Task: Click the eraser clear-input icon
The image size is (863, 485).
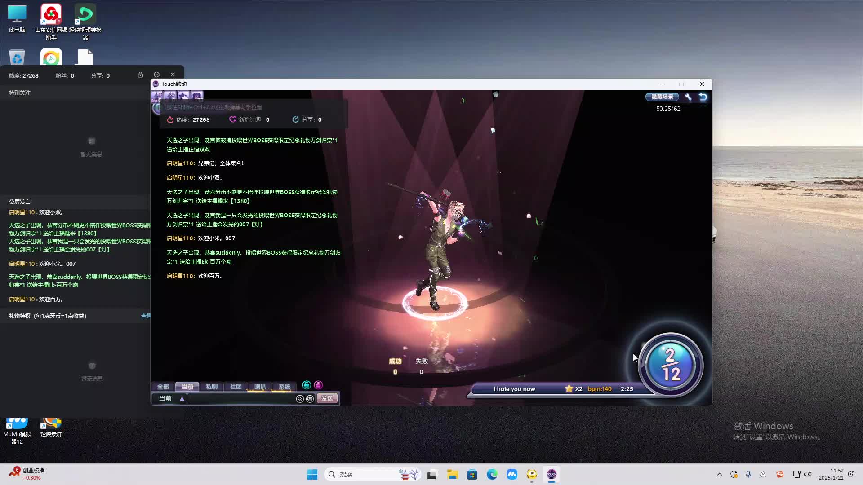Action: point(300,399)
